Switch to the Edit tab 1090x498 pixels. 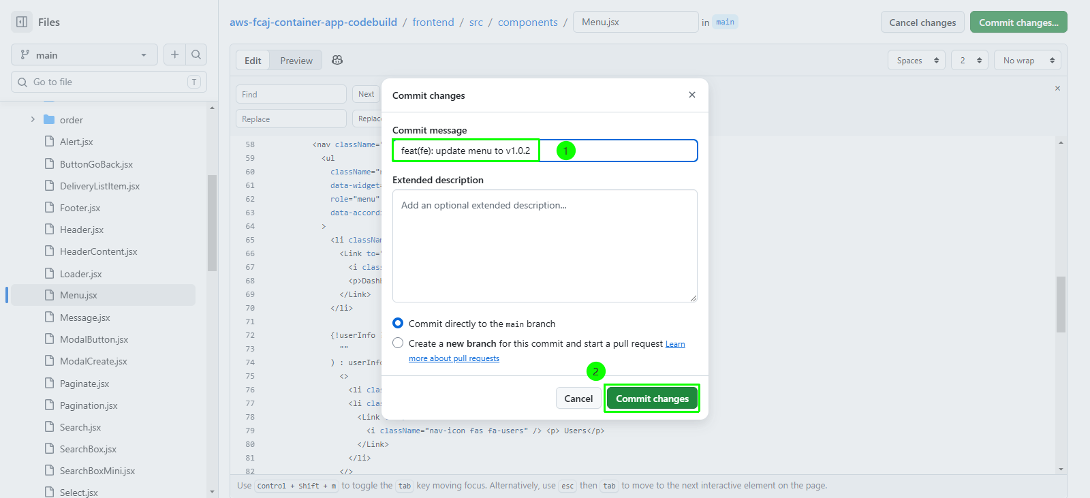(253, 60)
